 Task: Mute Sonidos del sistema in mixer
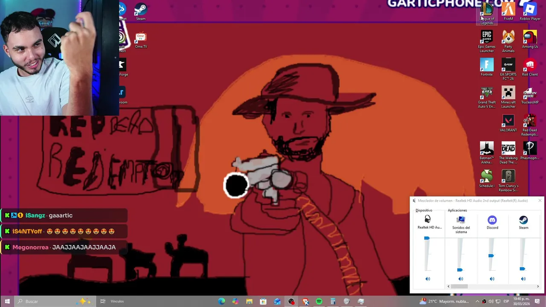coord(461,279)
